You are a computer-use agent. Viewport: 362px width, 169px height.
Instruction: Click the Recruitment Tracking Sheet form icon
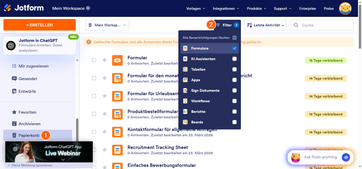tap(117, 150)
